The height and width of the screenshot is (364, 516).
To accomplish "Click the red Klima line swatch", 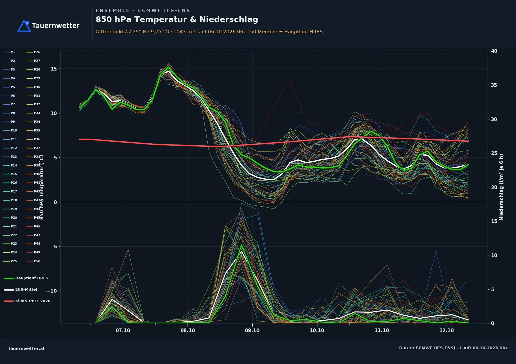I will 9,301.
